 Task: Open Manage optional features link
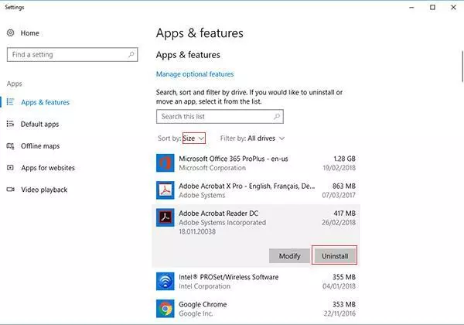pyautogui.click(x=195, y=74)
